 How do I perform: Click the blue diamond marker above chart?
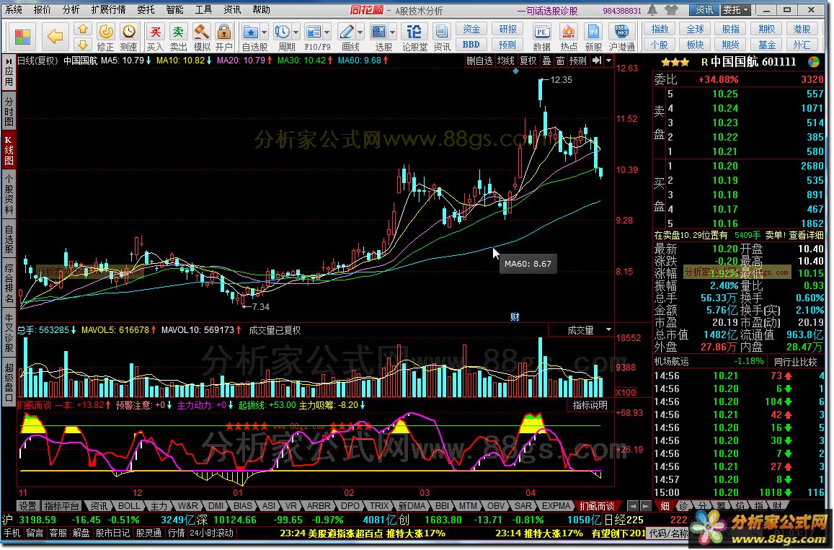515,71
